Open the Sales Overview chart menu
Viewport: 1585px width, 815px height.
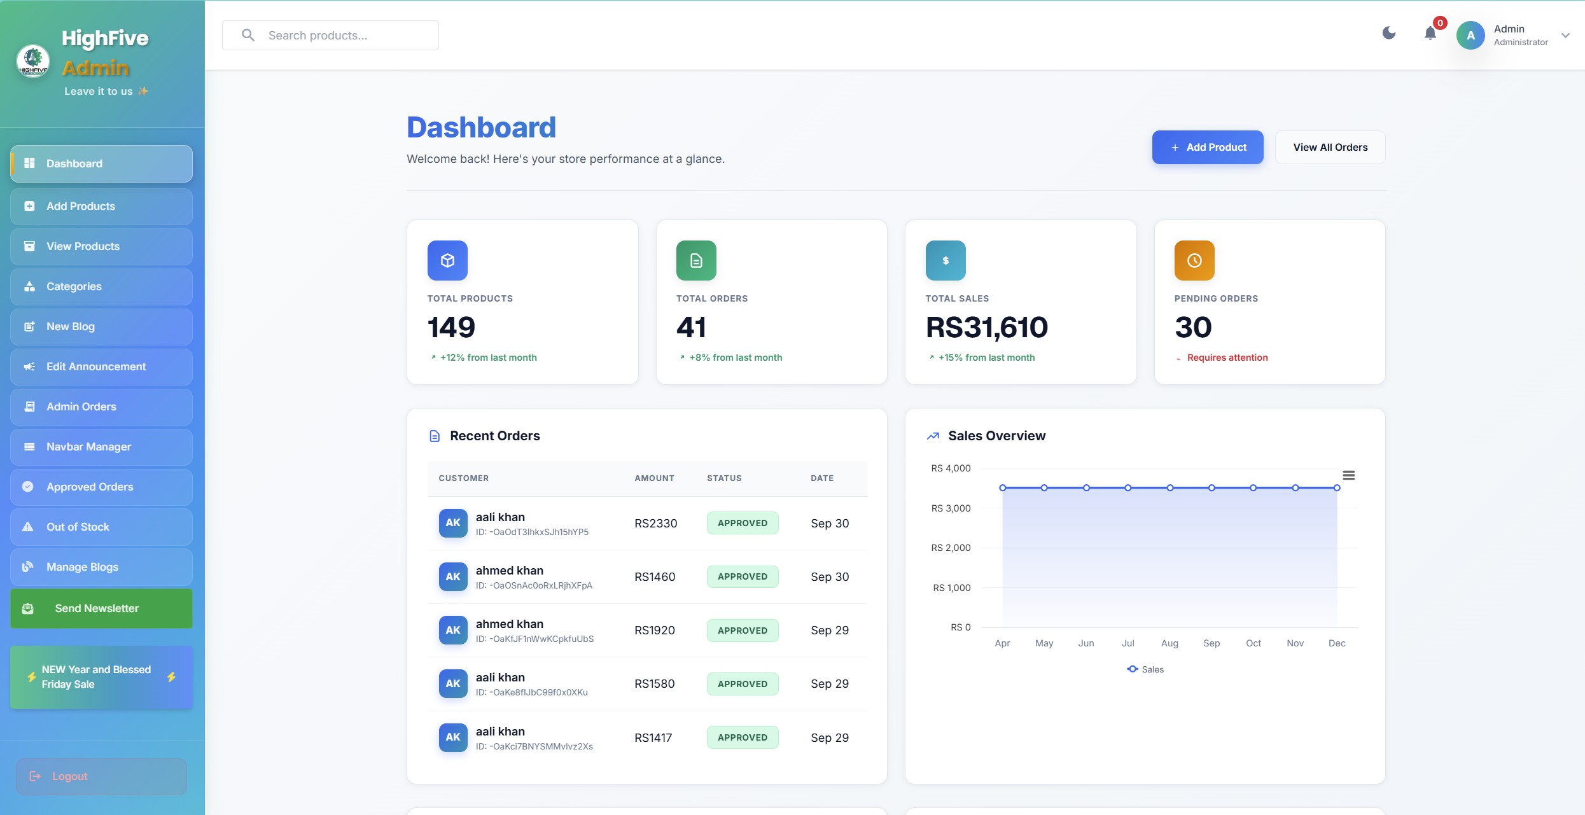tap(1350, 475)
